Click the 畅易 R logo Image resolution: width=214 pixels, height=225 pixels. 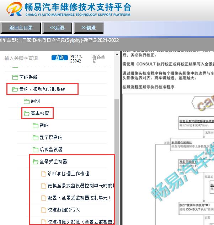tap(14, 9)
